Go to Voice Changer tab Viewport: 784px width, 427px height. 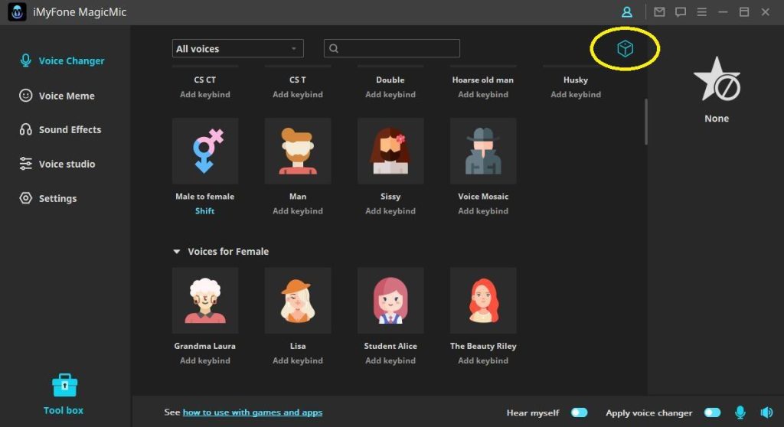coord(62,60)
